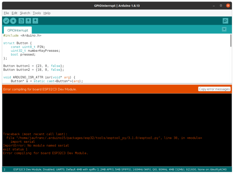The image size is (234, 174).
Task: Click 'Traceback (most recent call last):' in console
Action: [35, 134]
